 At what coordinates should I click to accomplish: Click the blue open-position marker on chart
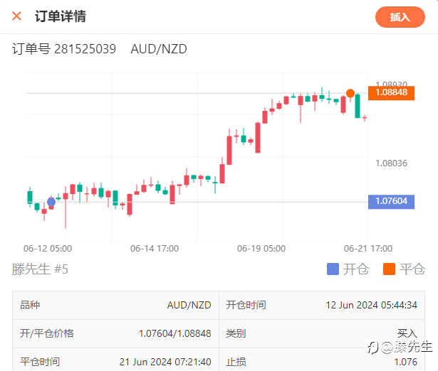tap(51, 202)
